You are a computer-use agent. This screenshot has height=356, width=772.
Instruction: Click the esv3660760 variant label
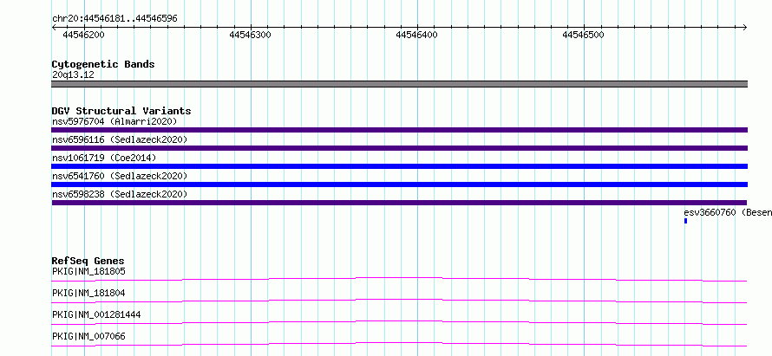[728, 212]
